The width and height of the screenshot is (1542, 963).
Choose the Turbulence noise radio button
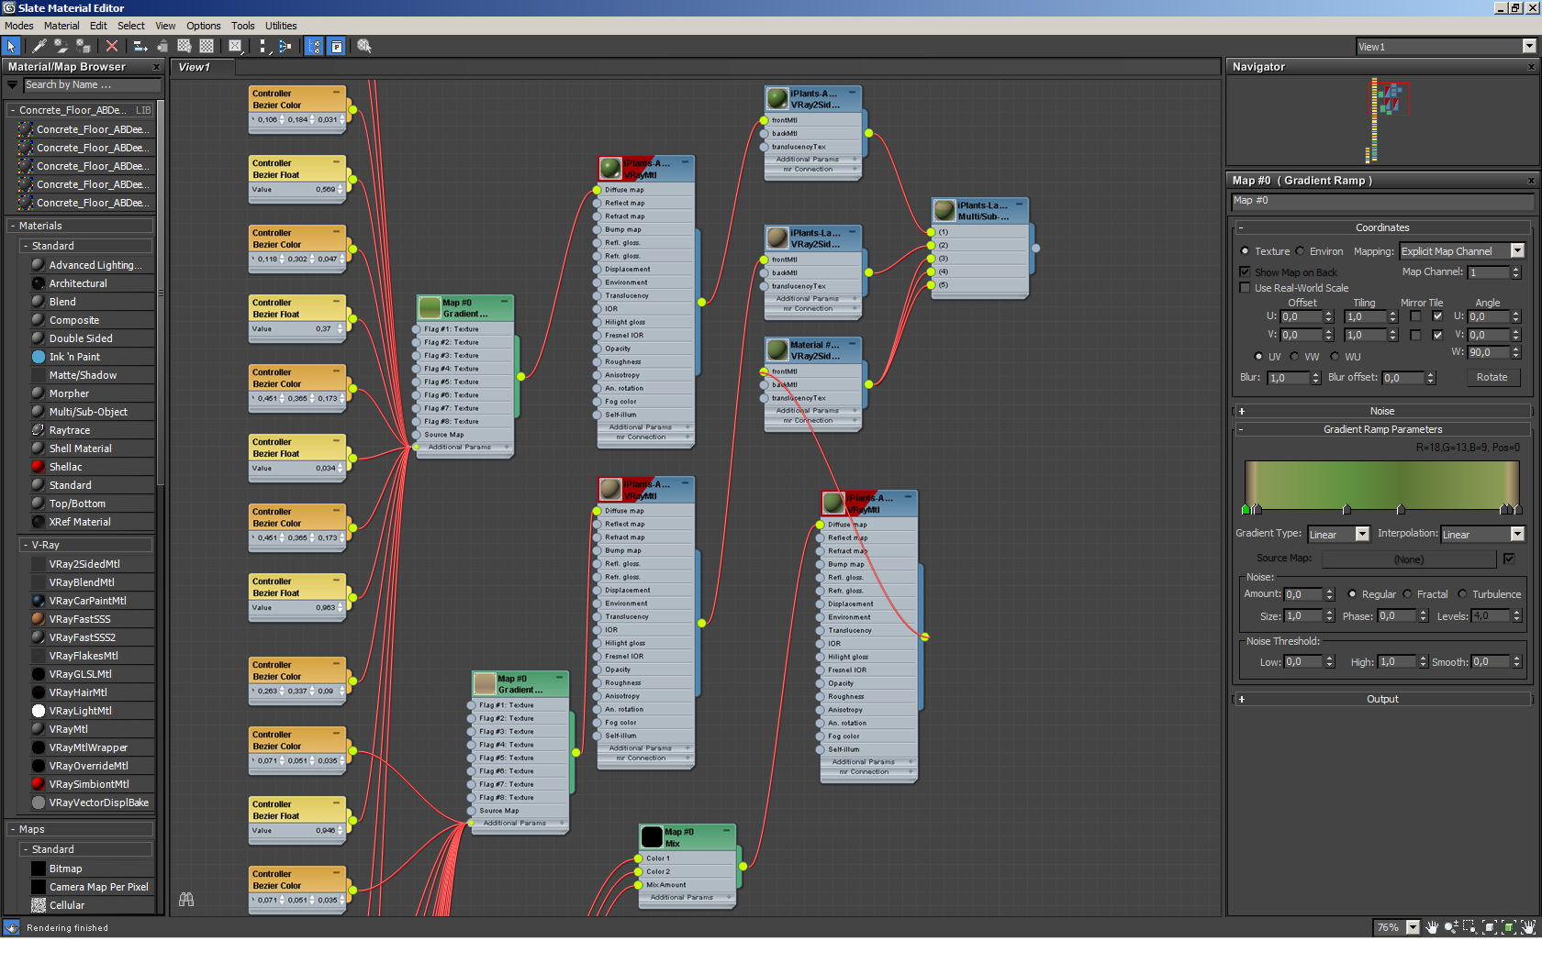pos(1462,593)
